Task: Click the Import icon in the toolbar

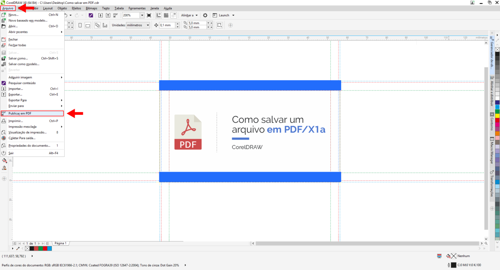Action: 100,15
